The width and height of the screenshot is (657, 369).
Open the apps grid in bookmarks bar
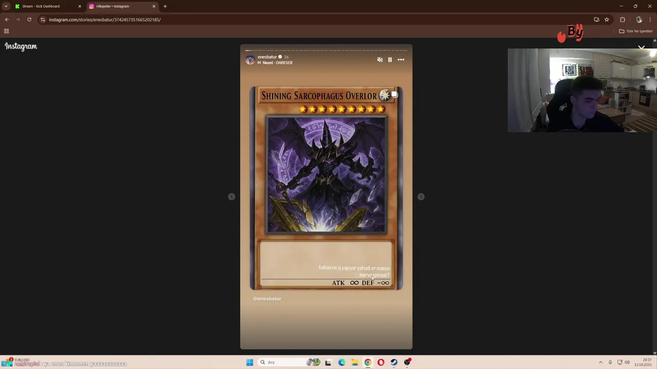point(6,31)
